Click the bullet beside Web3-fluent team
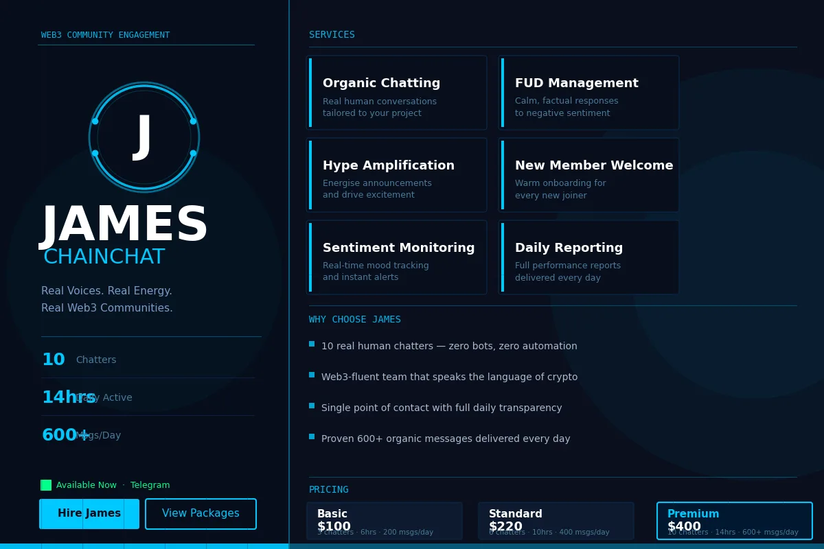The width and height of the screenshot is (824, 549). coord(312,375)
